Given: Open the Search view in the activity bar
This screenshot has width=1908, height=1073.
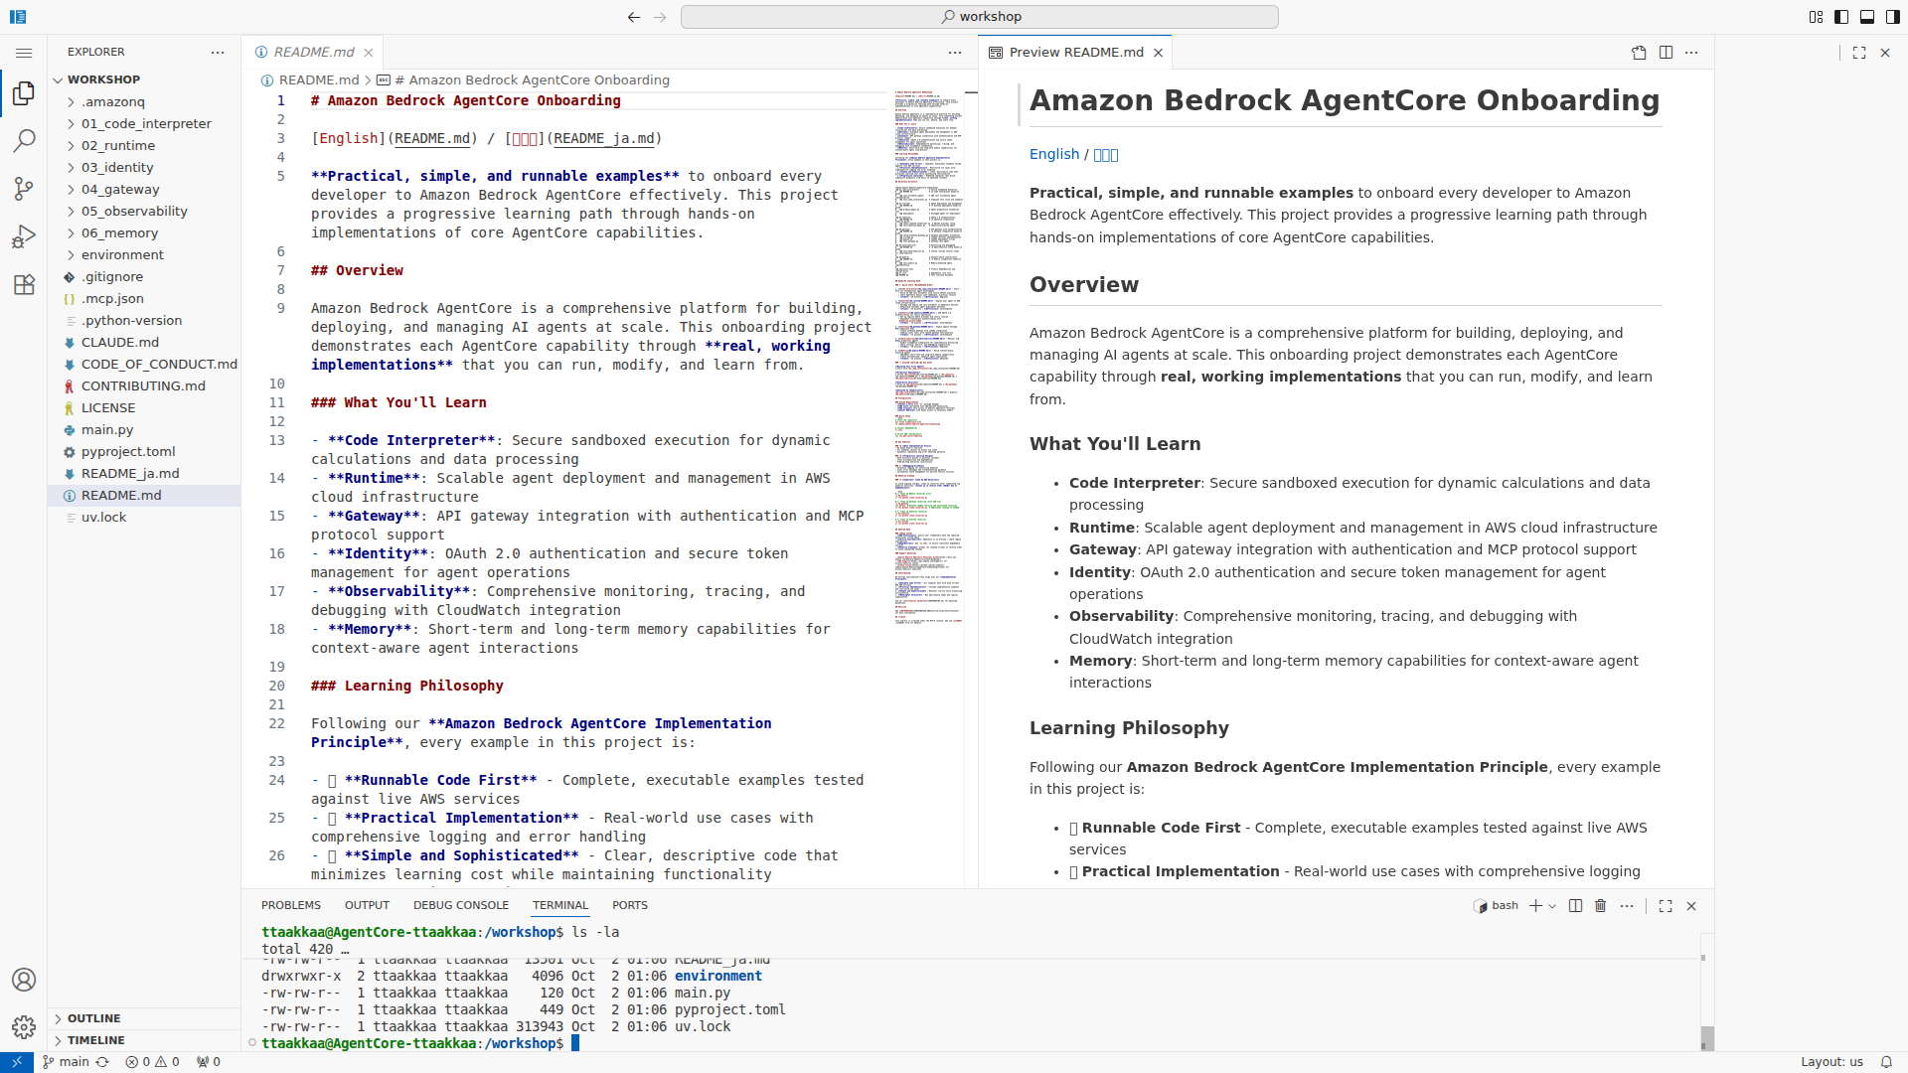Looking at the screenshot, I should click(x=24, y=141).
